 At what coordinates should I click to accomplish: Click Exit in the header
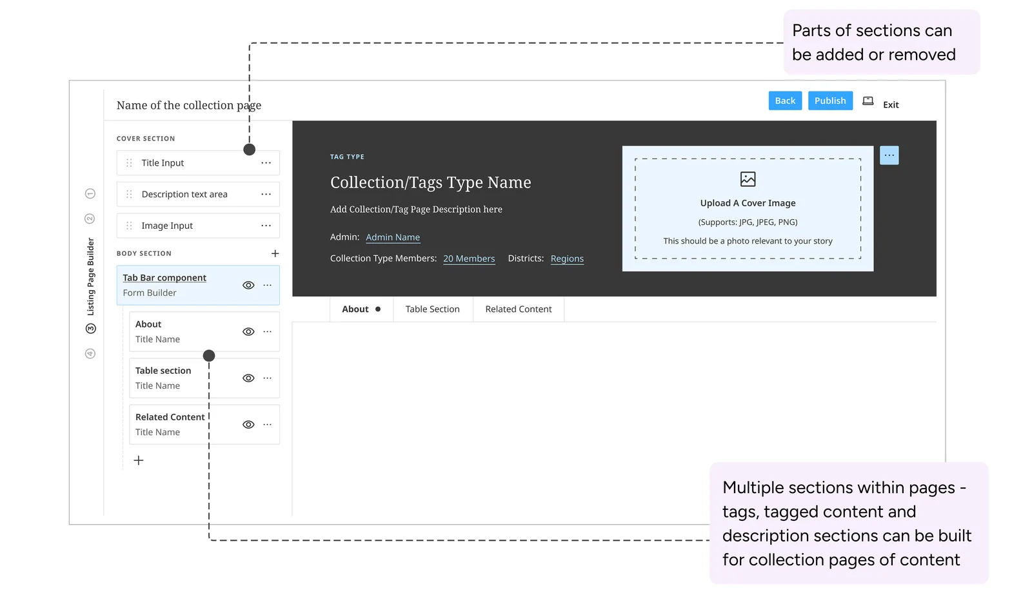[x=891, y=104]
